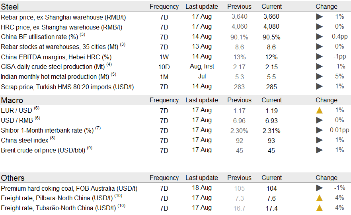Click the change arrow for CISA daily crude steel
The height and width of the screenshot is (215, 351).
(319, 66)
